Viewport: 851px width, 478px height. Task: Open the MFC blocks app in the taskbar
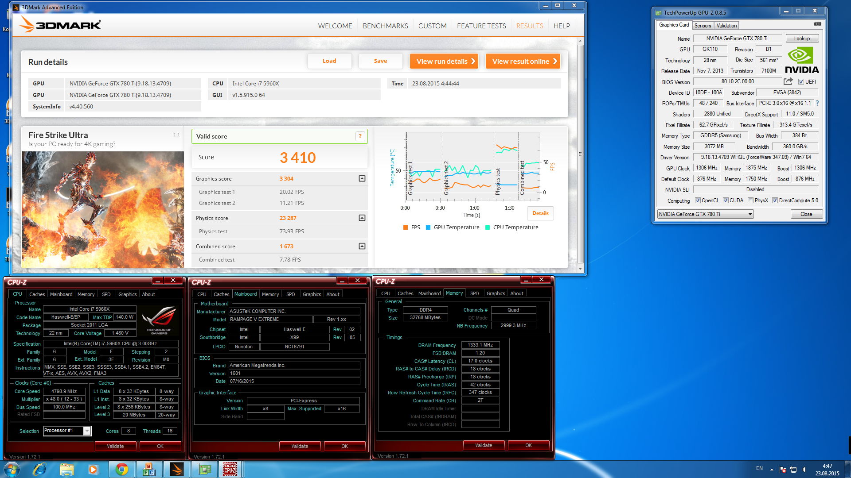149,469
